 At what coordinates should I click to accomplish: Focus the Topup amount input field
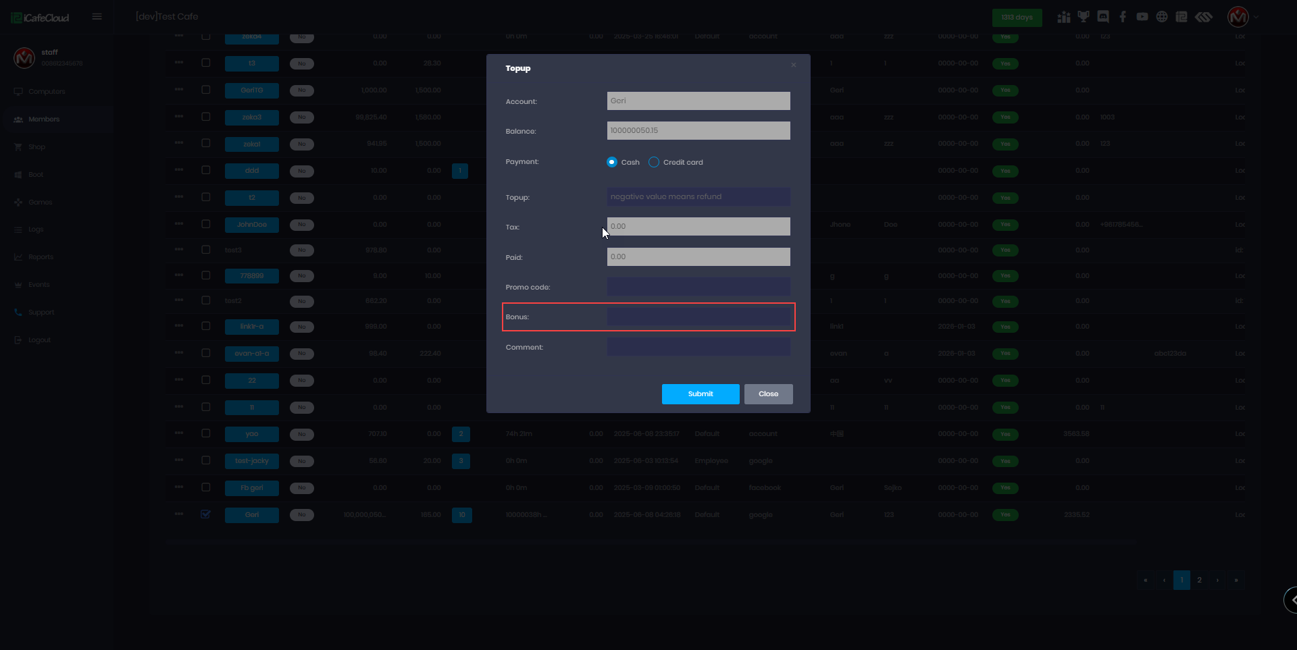tap(698, 197)
